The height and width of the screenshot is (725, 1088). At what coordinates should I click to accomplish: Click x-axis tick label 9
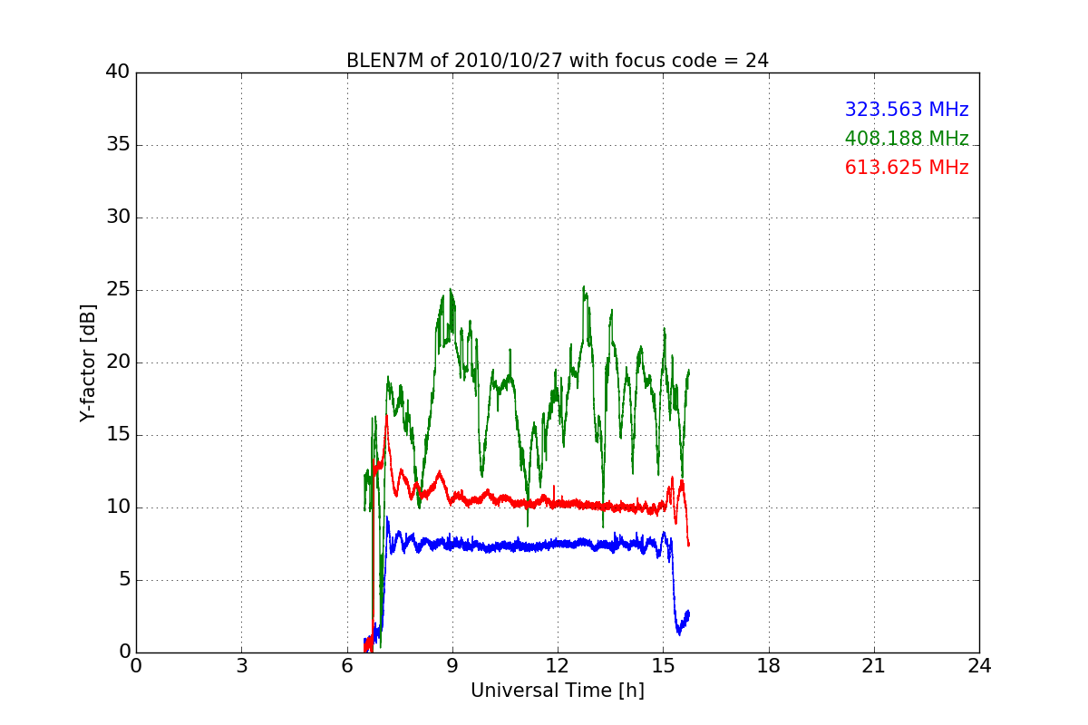(452, 666)
